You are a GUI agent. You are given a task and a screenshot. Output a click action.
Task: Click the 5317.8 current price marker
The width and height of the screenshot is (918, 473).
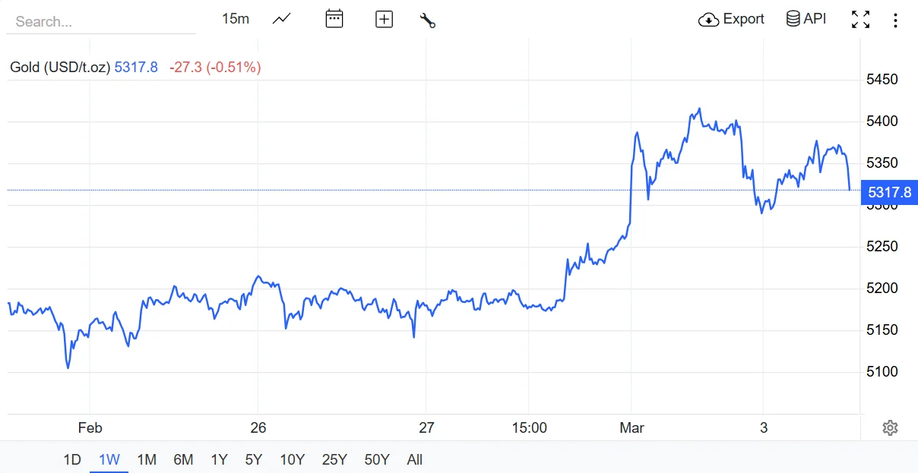click(889, 192)
